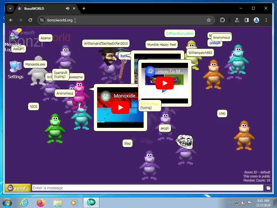
Task: Open Windows Explorer from taskbar
Action: pos(58,203)
